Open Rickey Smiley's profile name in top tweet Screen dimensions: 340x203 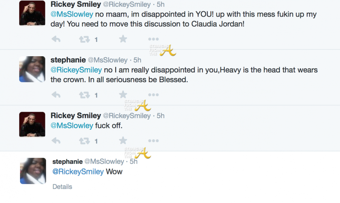[76, 5]
